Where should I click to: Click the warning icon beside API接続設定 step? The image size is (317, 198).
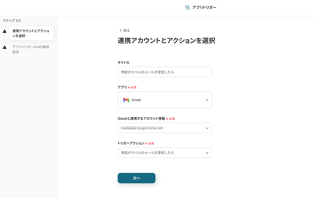pyautogui.click(x=4, y=47)
